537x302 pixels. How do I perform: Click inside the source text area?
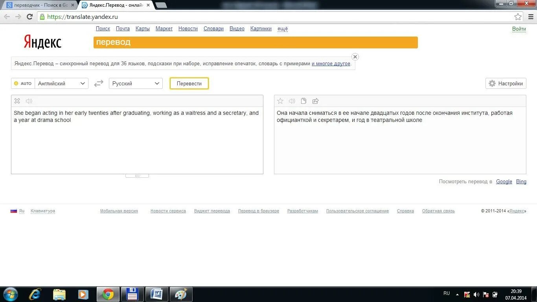pyautogui.click(x=137, y=140)
